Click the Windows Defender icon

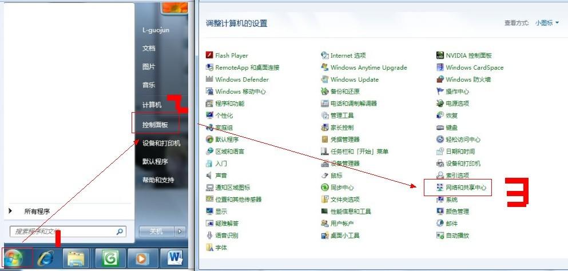(209, 79)
